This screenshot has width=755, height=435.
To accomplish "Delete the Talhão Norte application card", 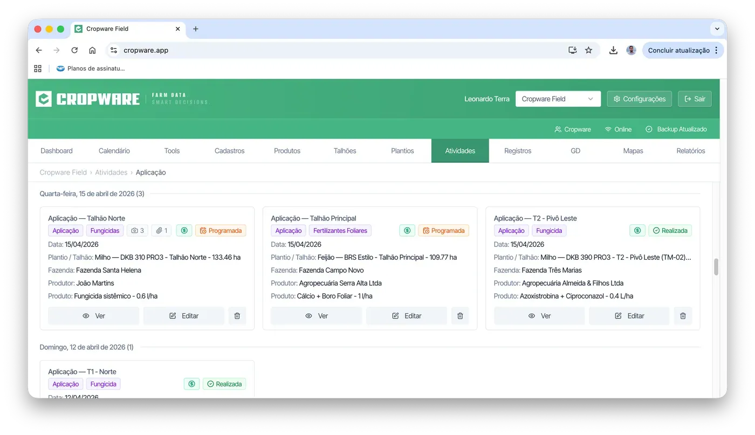I will pyautogui.click(x=237, y=316).
